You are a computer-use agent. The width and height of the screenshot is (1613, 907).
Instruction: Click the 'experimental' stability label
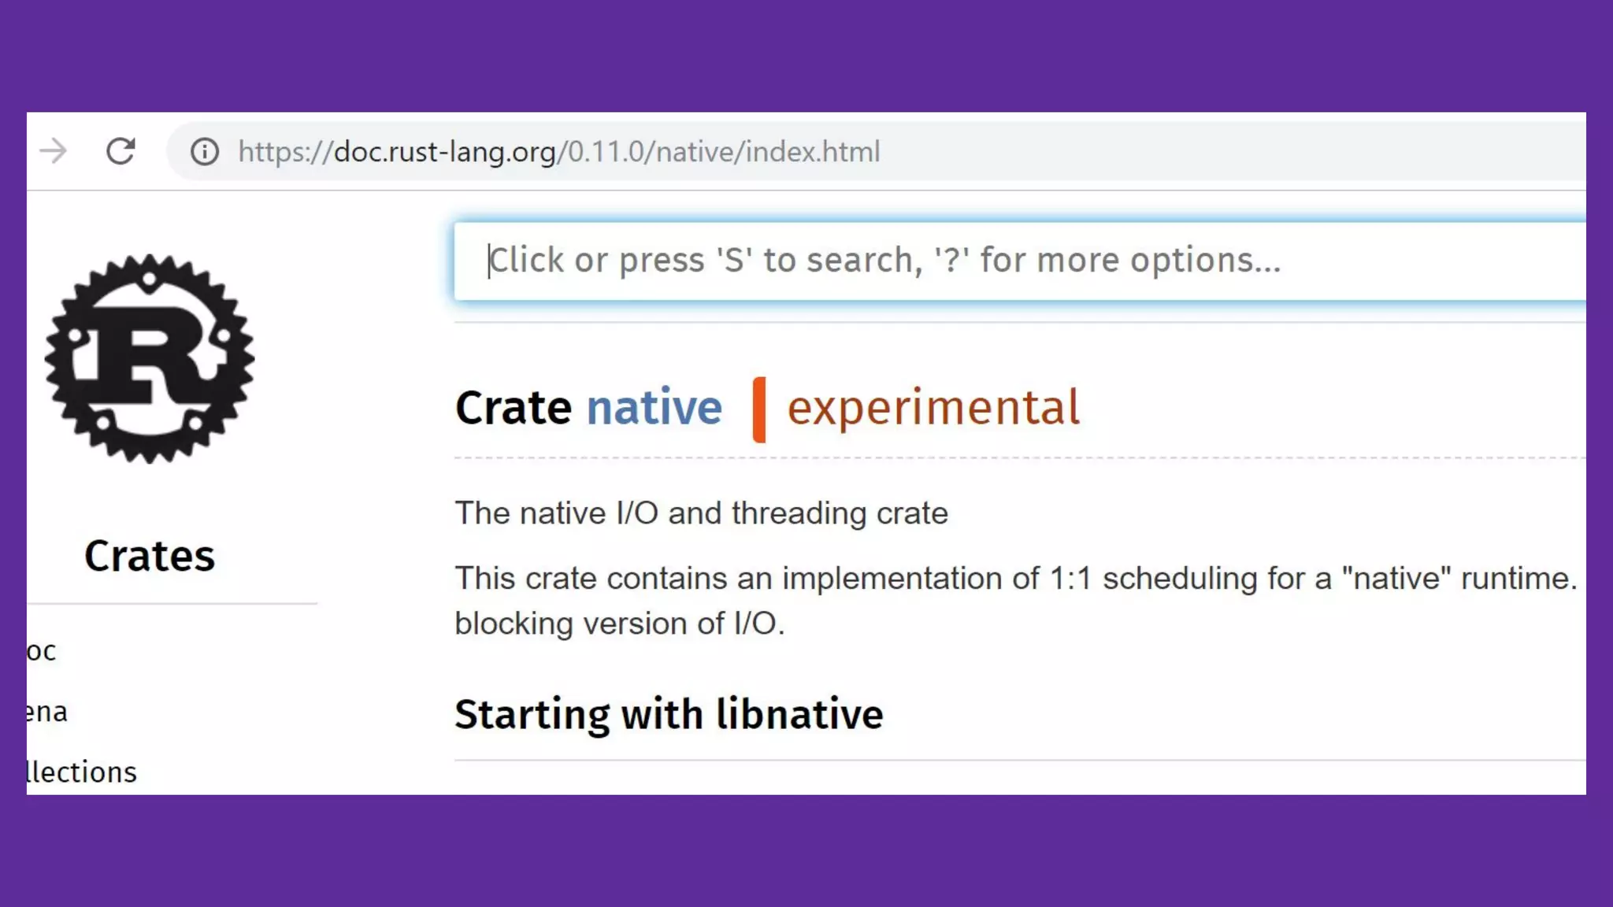click(933, 408)
